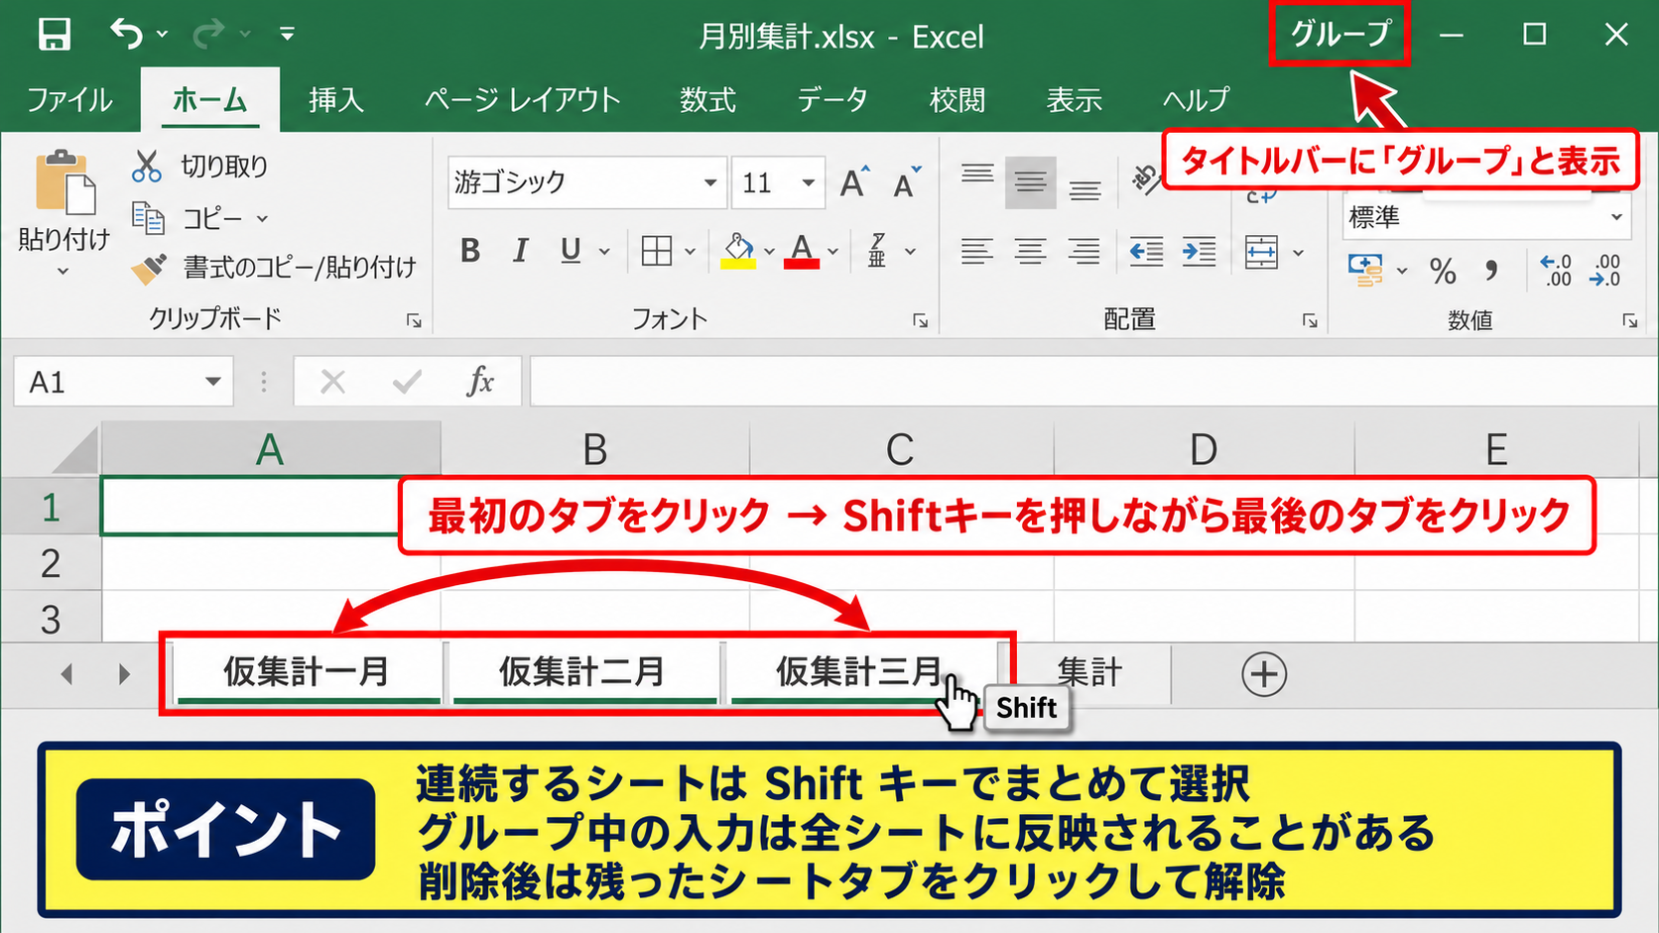1659x933 pixels.
Task: Toggle Underline formatting
Action: (x=571, y=251)
